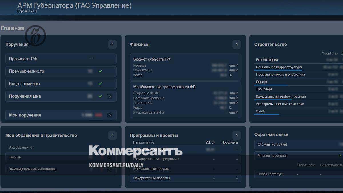Select the Через Госуслуги feedback row
343x193 pixels.
pyautogui.click(x=297, y=174)
